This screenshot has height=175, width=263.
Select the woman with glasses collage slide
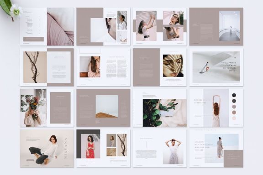coord(160,26)
